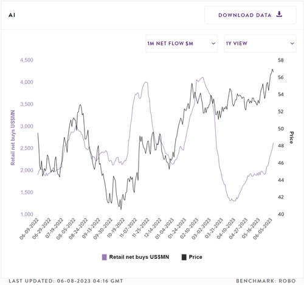Screen dimensions: 304x285
Task: Toggle the black Price legend swatch
Action: pos(184,257)
